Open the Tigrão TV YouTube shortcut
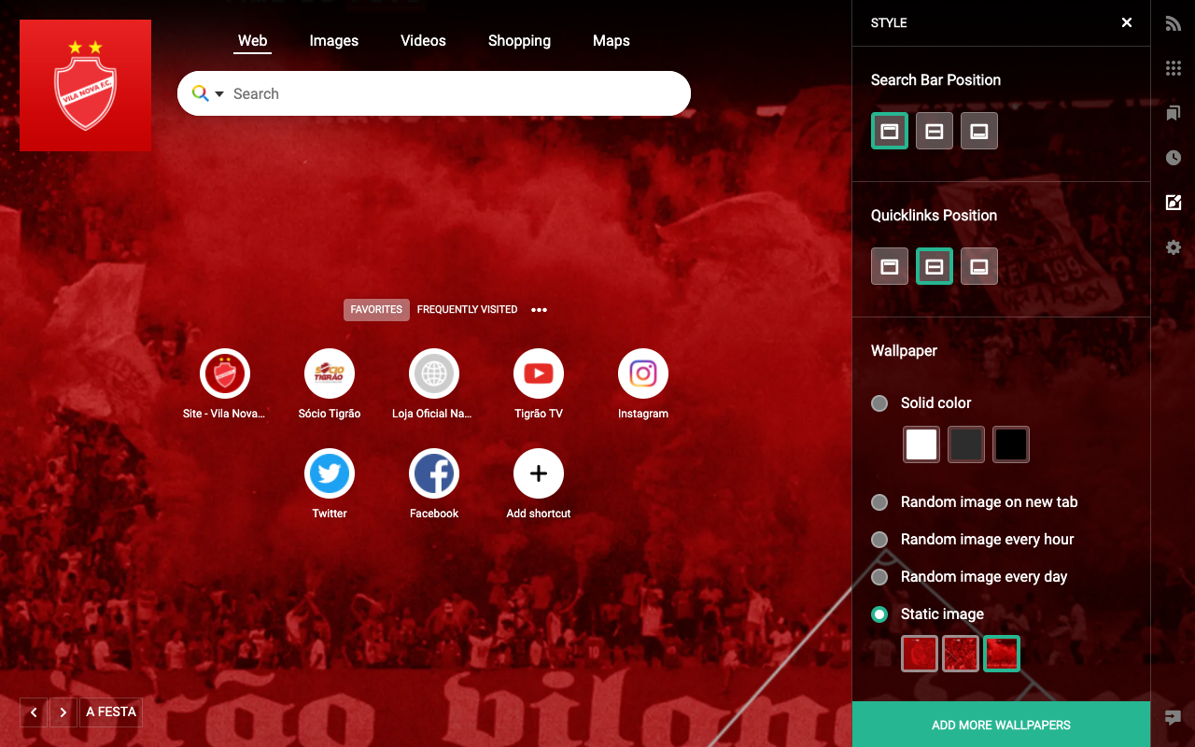This screenshot has width=1195, height=747. pos(539,373)
